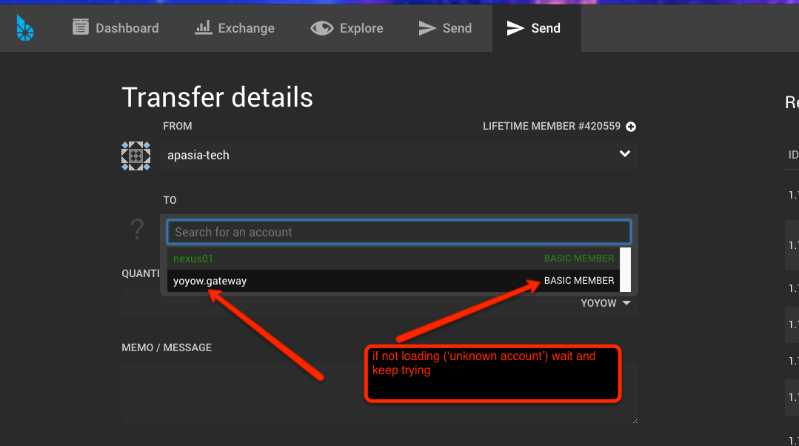The width and height of the screenshot is (799, 446).
Task: Click the apasia-tech account identicon
Action: [x=136, y=156]
